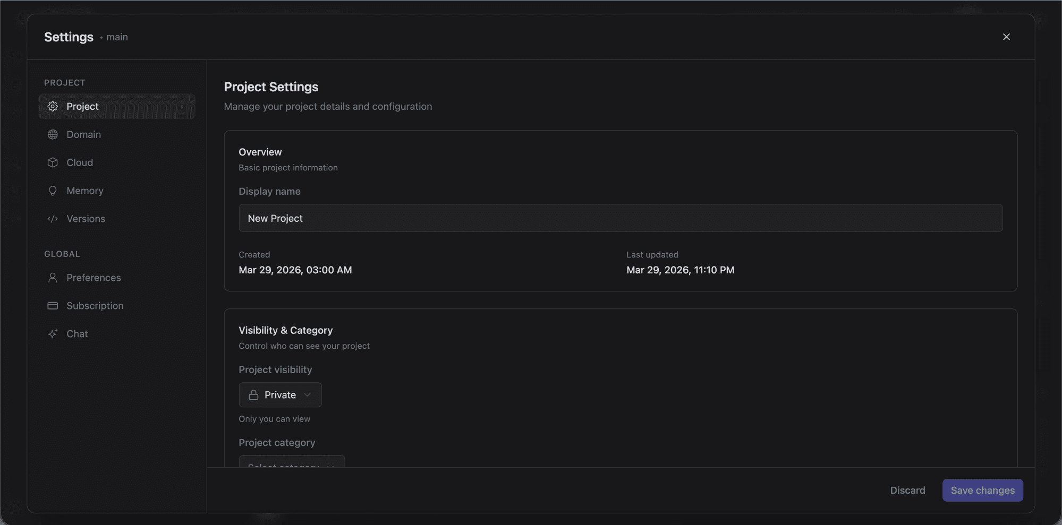Click the code brackets icon beside Versions

click(53, 219)
